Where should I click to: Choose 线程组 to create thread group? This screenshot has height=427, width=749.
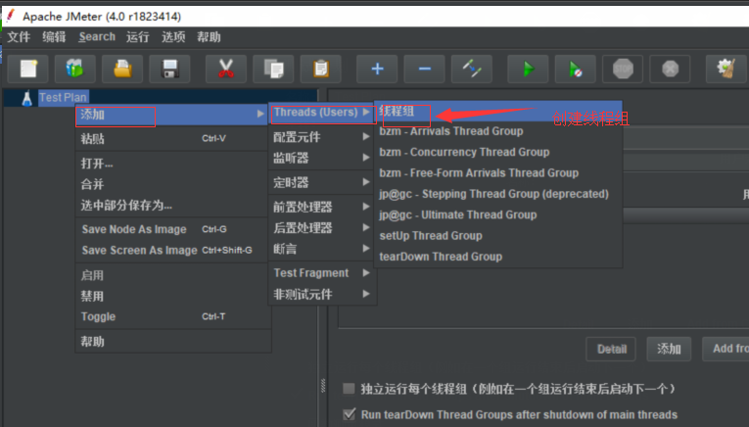click(x=498, y=112)
